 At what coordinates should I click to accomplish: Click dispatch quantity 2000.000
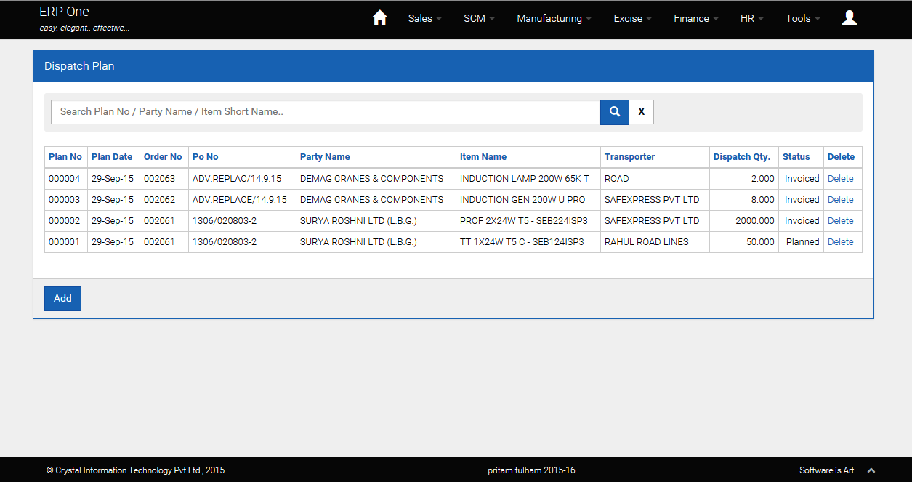click(755, 221)
